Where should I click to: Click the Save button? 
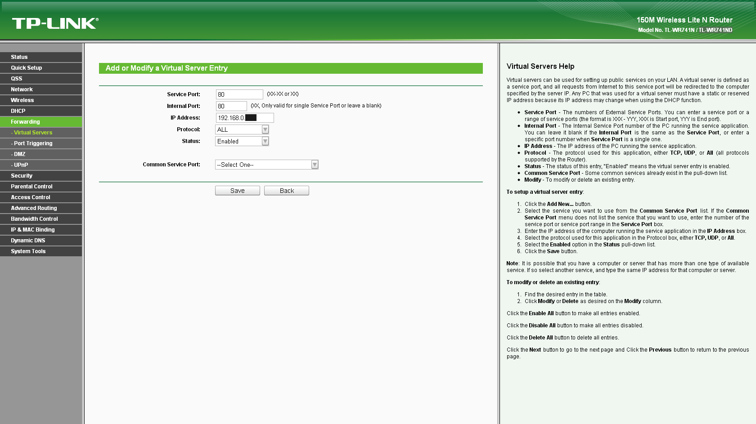tap(237, 190)
